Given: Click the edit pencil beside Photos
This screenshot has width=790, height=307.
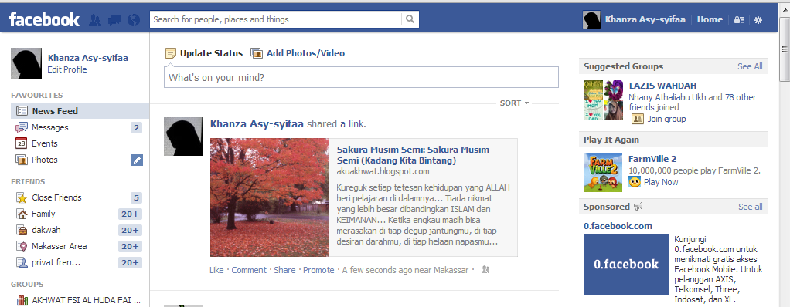Looking at the screenshot, I should click(137, 160).
